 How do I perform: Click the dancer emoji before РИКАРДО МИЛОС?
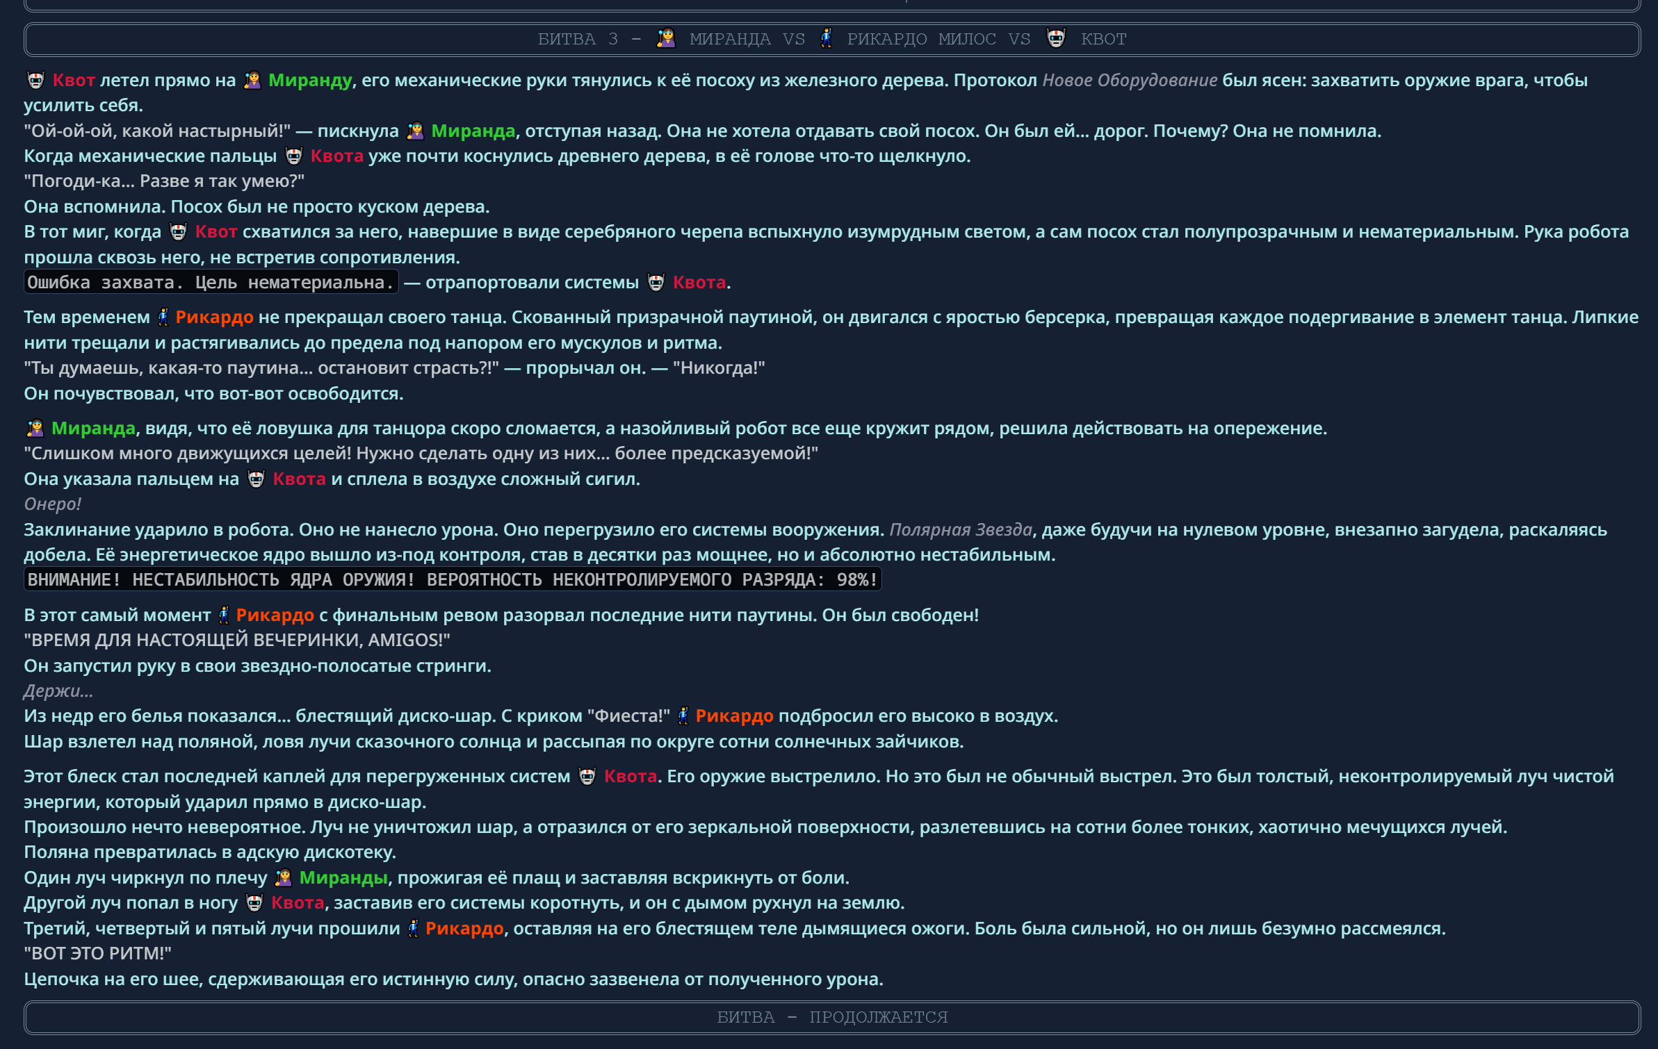pyautogui.click(x=824, y=39)
